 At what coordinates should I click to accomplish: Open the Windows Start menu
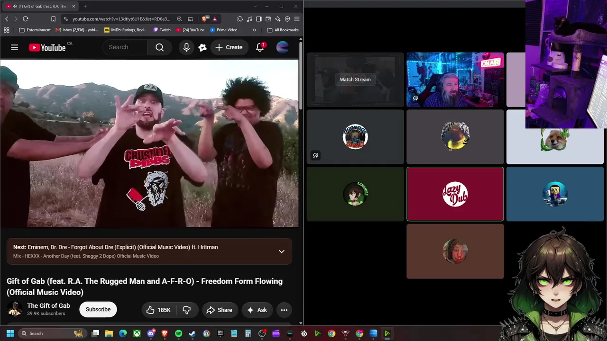(10, 333)
